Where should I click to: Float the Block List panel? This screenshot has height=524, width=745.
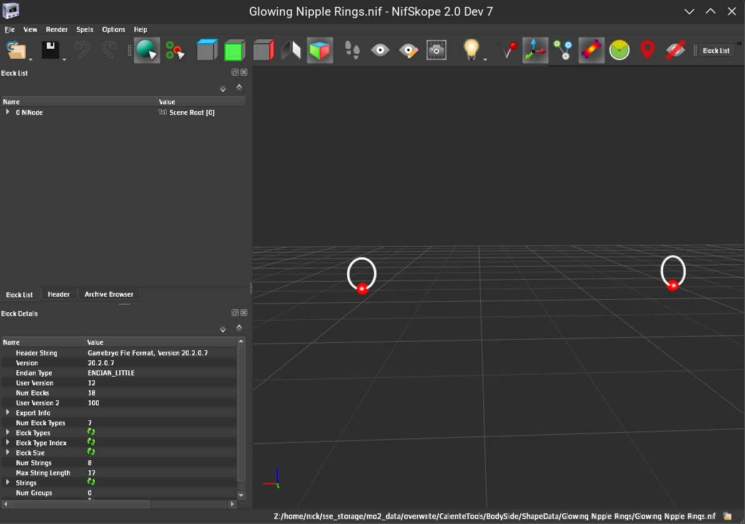235,72
